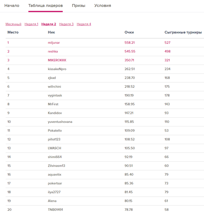Show the Месячный leaderboard
The width and height of the screenshot is (204, 216).
(x=14, y=24)
